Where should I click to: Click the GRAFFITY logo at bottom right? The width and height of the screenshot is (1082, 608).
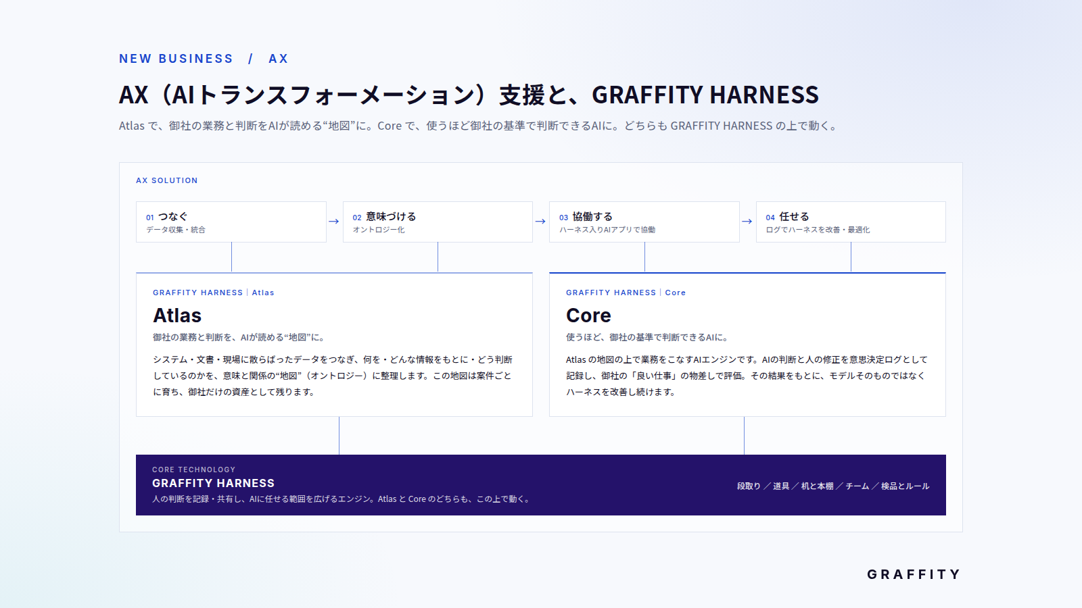[x=914, y=574]
